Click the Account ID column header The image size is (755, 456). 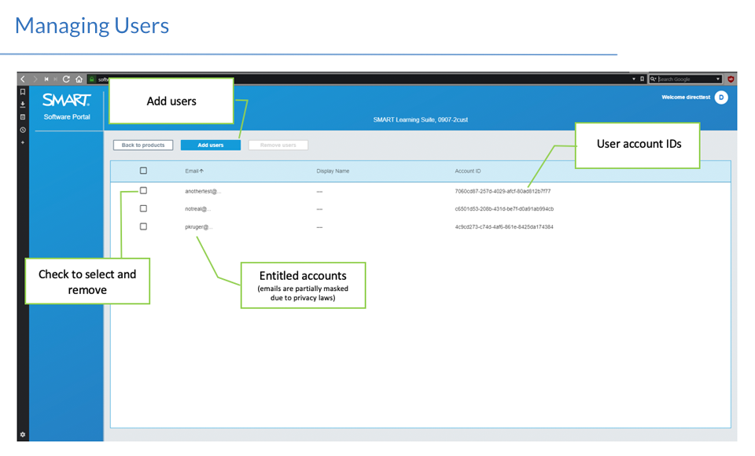click(x=467, y=171)
